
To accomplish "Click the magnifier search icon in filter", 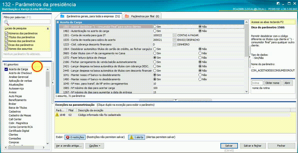I will [x=6, y=22].
